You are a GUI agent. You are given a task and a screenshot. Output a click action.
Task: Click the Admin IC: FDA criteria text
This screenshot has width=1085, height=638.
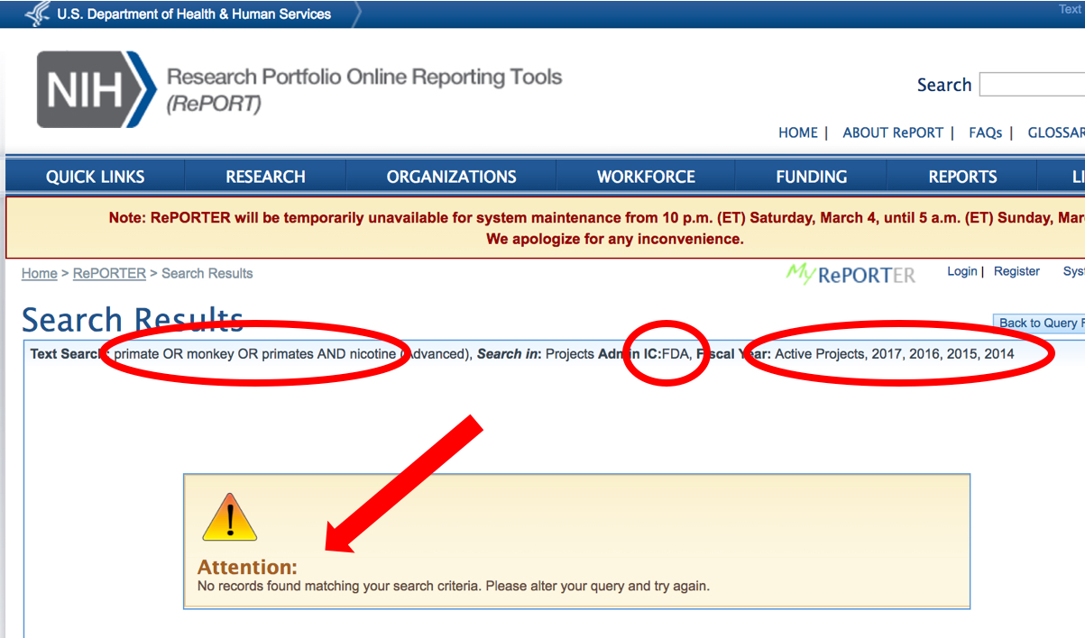[x=644, y=354]
